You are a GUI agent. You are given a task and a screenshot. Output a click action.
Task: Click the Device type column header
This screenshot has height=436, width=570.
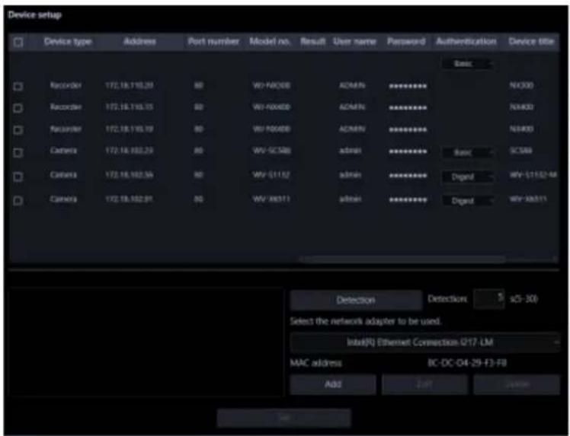[x=68, y=42]
